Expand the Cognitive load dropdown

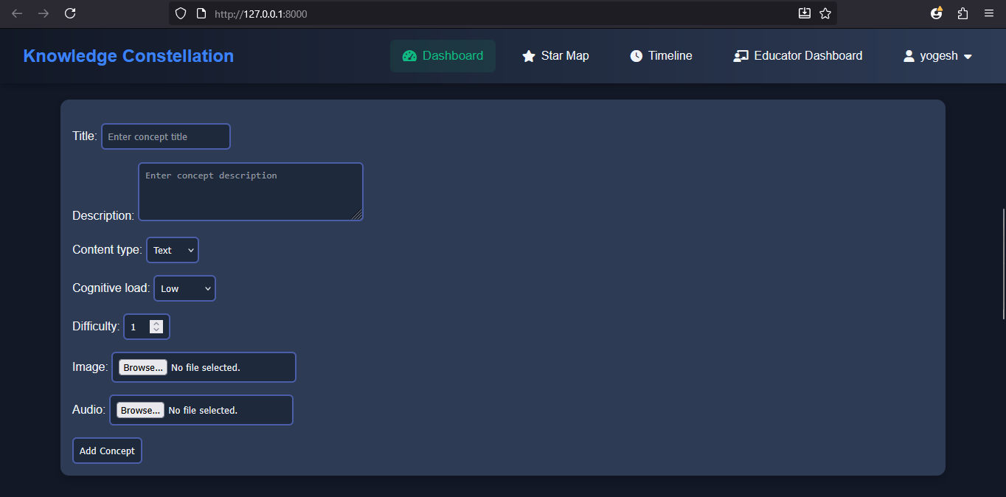184,288
